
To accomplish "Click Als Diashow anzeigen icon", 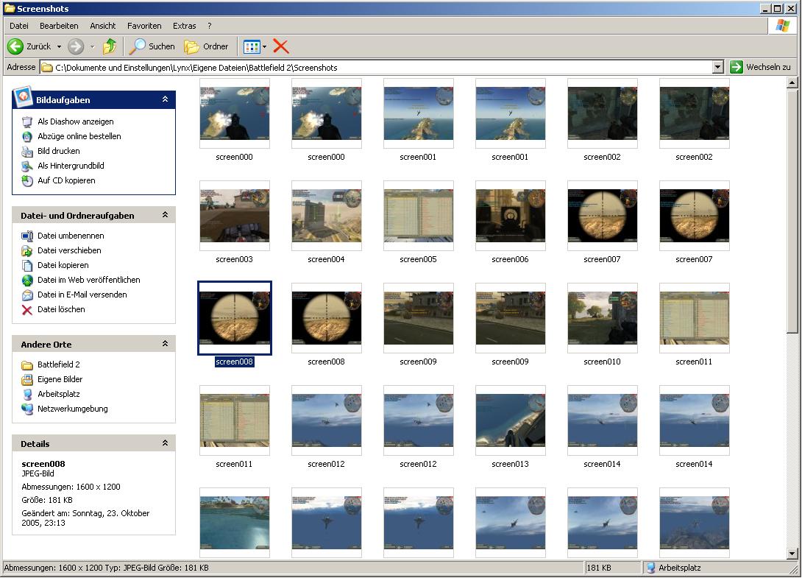I will (27, 121).
